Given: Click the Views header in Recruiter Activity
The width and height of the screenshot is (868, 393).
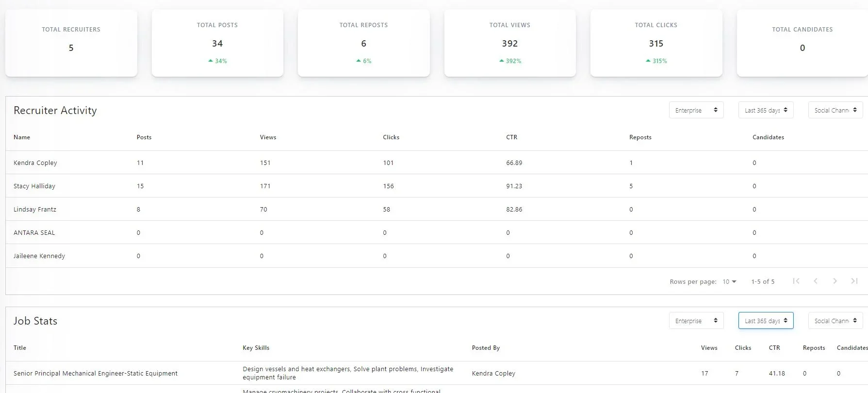Looking at the screenshot, I should pos(268,137).
